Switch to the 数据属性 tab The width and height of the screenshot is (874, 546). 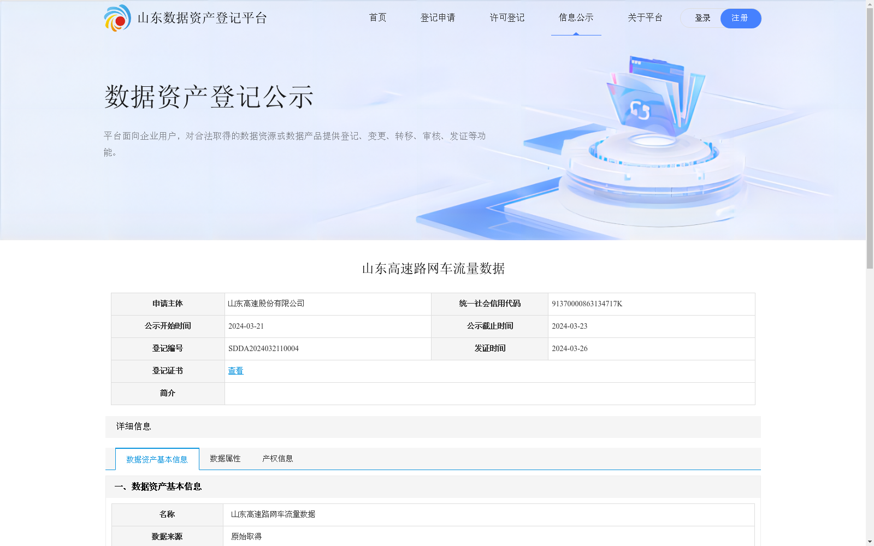point(225,459)
